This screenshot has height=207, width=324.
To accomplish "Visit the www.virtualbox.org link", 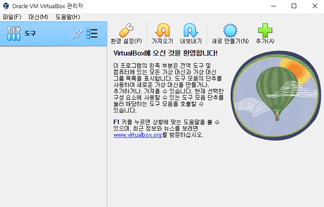I will click(137, 135).
